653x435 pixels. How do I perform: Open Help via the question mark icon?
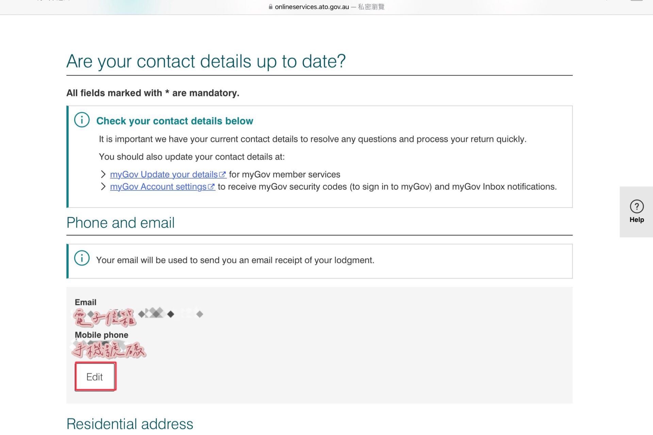point(636,206)
